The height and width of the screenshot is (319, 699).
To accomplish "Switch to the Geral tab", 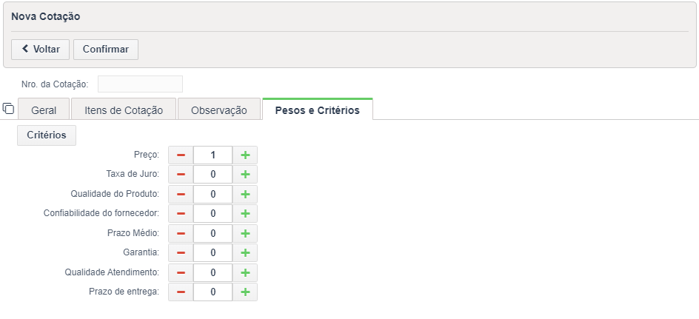I will 44,109.
